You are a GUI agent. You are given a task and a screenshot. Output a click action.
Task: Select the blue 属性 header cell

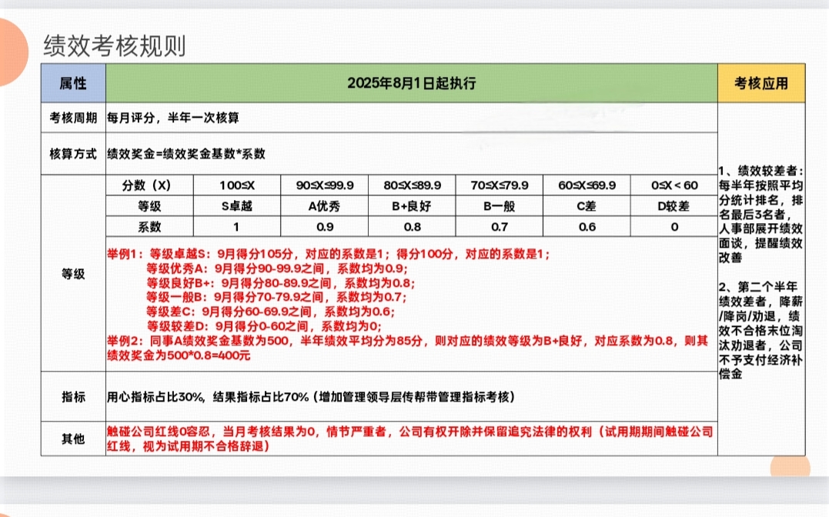tap(73, 83)
